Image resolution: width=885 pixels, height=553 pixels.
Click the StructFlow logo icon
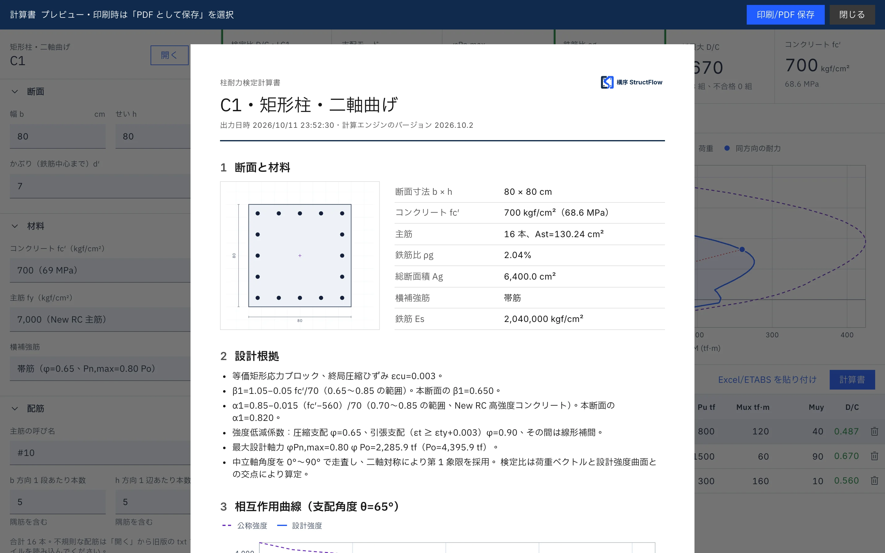coord(607,82)
